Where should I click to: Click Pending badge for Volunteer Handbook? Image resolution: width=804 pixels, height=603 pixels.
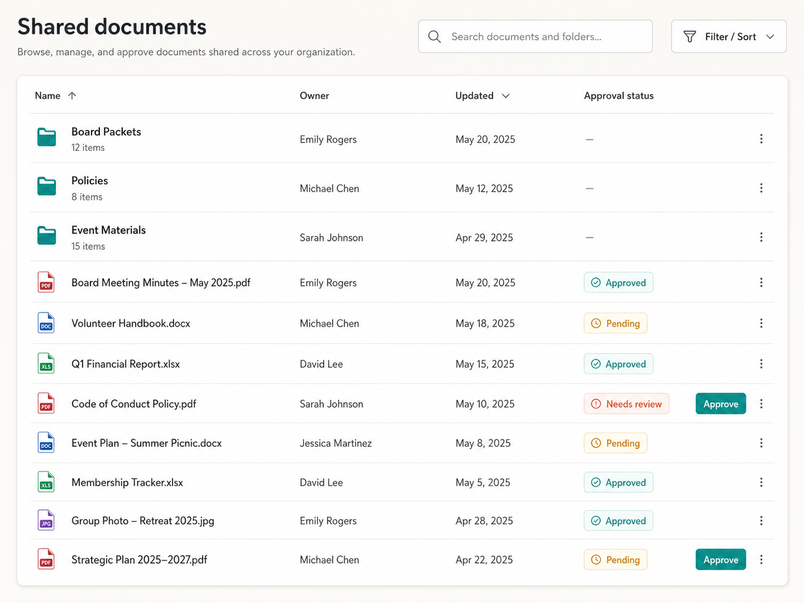pos(615,323)
